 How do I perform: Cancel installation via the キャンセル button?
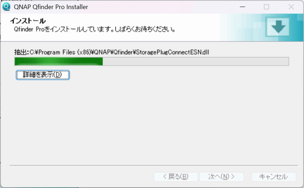[x=274, y=177]
